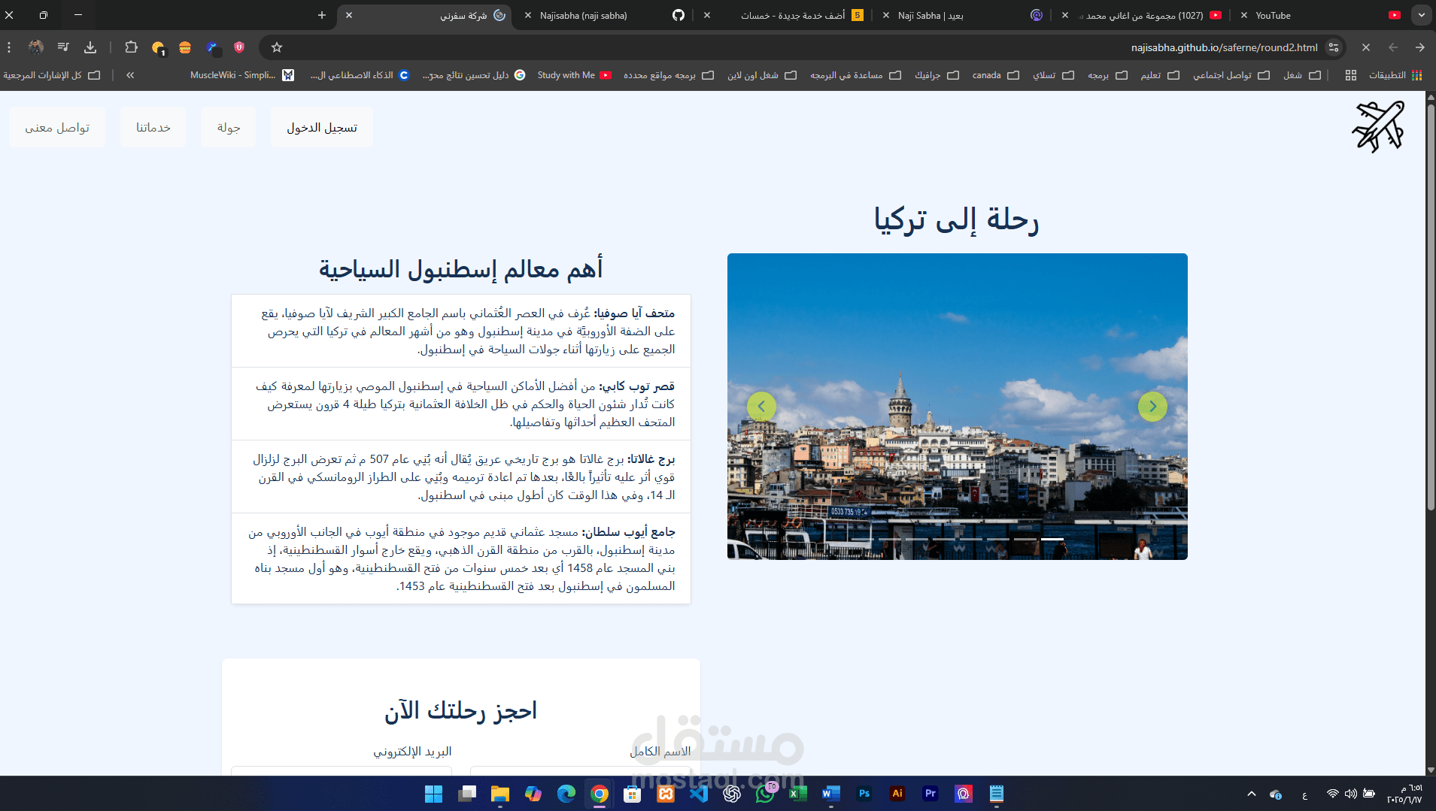Click the red shield extension icon
This screenshot has height=811, width=1436.
(239, 47)
